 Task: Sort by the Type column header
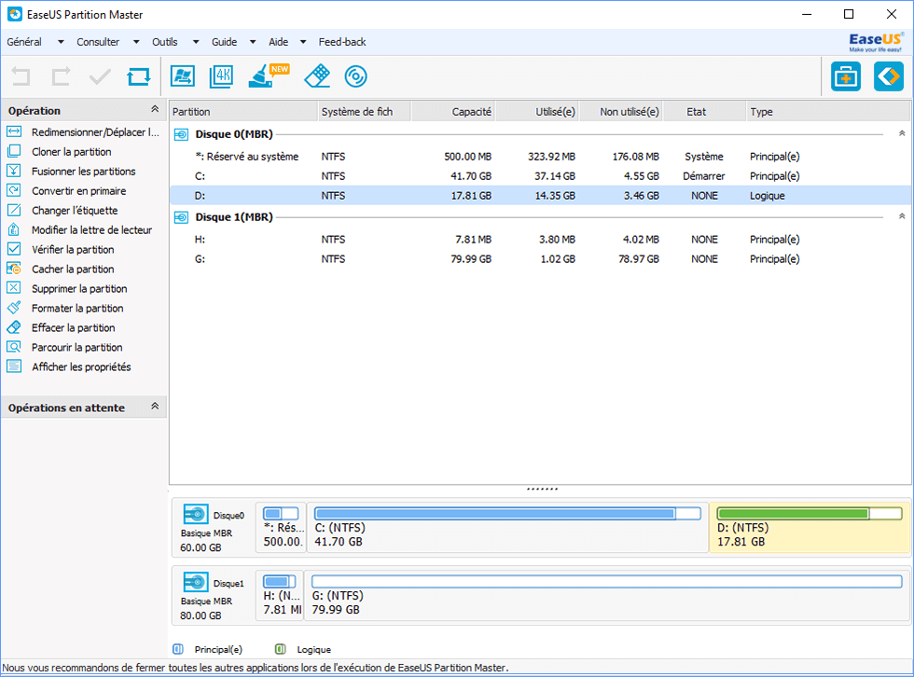[828, 111]
